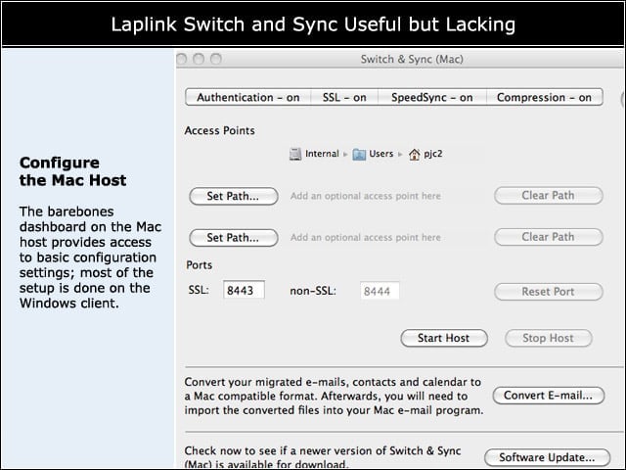The width and height of the screenshot is (626, 470).
Task: Close the Switch & Sync window
Action: 182,59
